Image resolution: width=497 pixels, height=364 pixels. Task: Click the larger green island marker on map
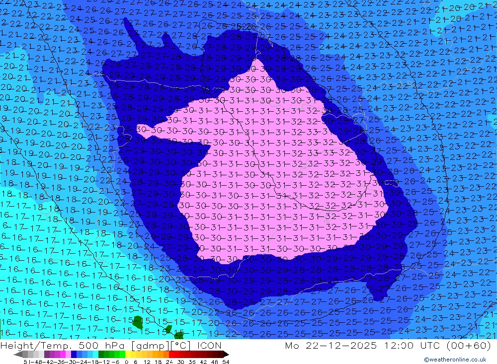[138, 322]
